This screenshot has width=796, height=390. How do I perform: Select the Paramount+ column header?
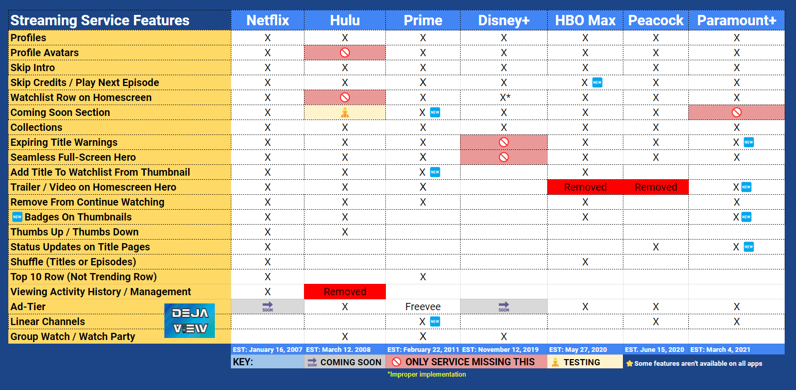[737, 20]
